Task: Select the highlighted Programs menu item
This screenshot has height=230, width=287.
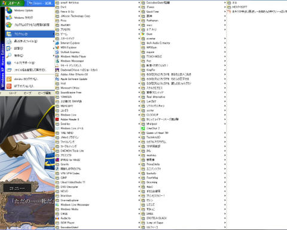Action: (30, 34)
